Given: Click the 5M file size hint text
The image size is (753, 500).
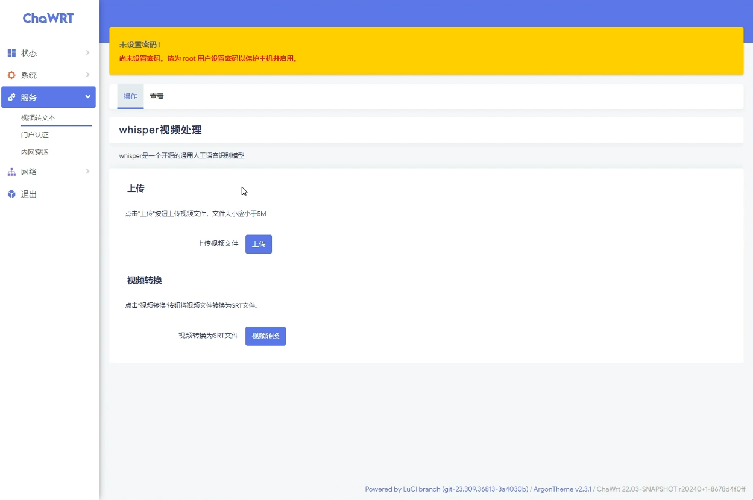Looking at the screenshot, I should [x=195, y=214].
